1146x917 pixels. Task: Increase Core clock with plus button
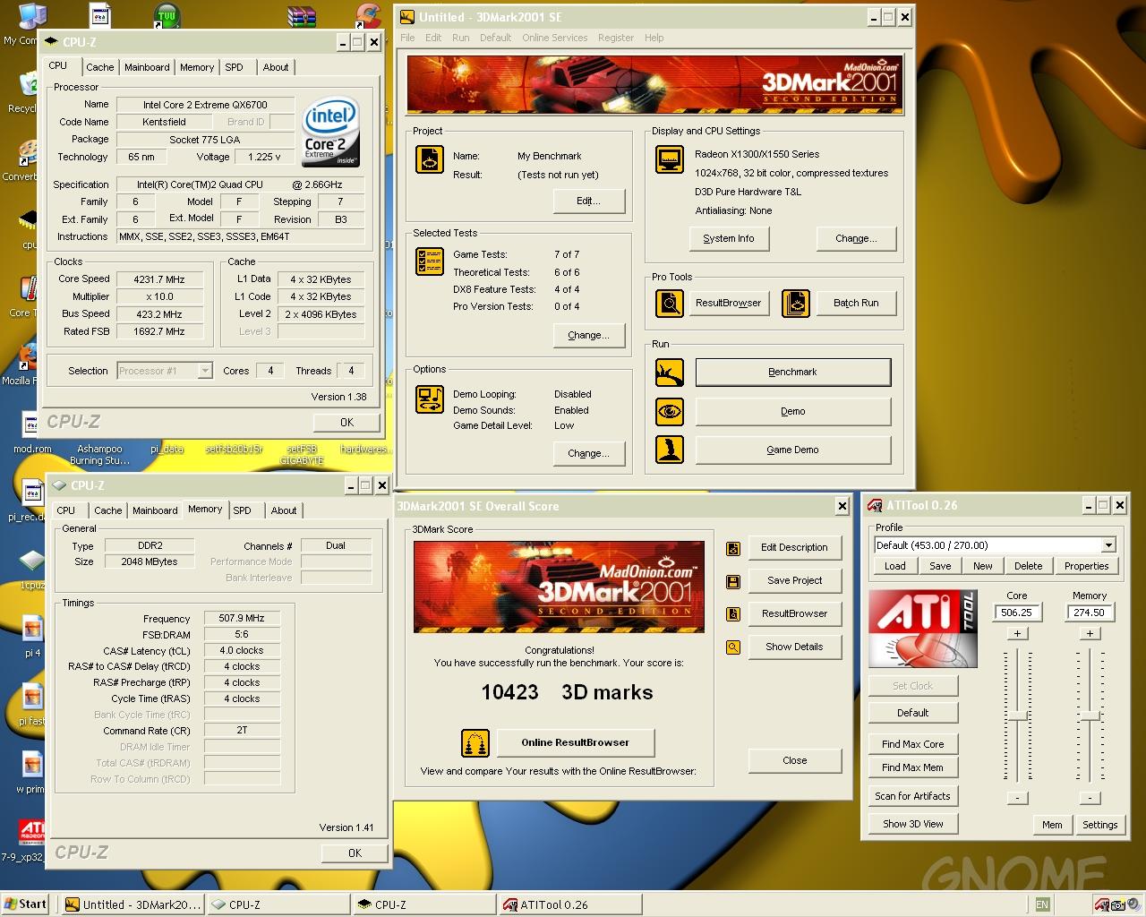pos(1017,634)
